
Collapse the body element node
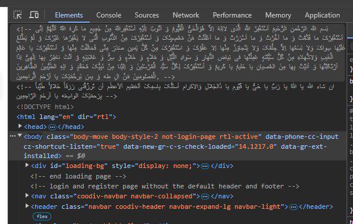tap(20, 135)
